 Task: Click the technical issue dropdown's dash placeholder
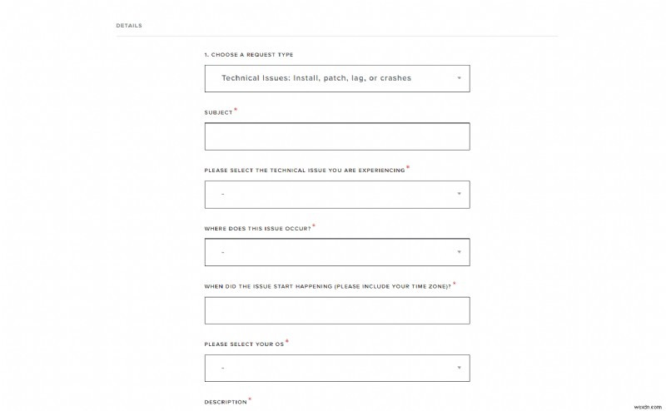223,195
